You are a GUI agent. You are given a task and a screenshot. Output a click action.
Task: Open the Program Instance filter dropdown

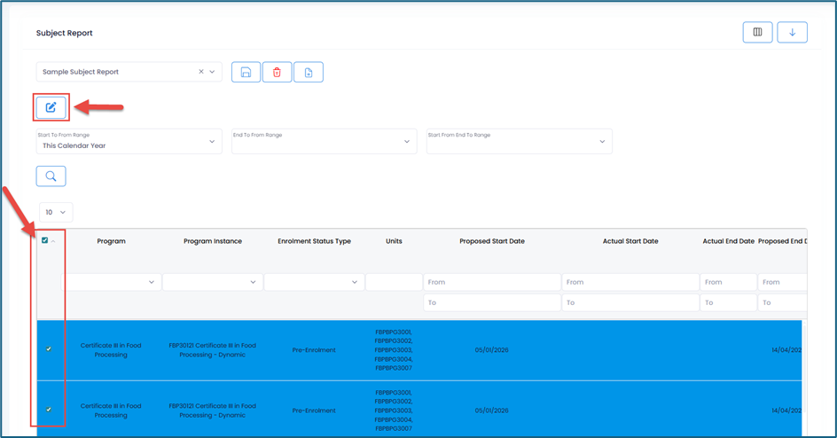pos(212,282)
